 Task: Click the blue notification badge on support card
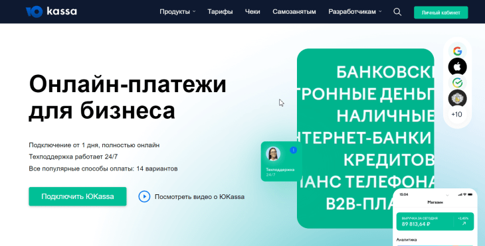point(293,150)
